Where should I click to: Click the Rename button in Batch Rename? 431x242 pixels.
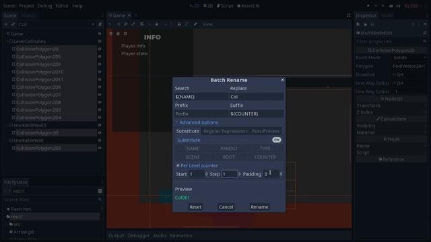click(259, 207)
